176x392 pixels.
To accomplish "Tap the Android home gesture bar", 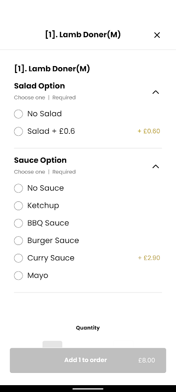I will [88, 389].
